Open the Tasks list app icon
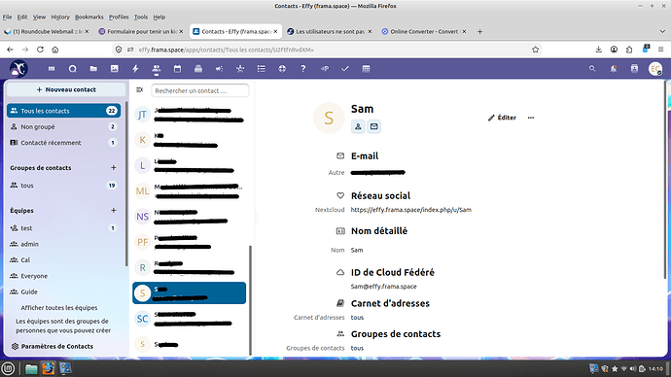The width and height of the screenshot is (671, 377). click(x=261, y=69)
